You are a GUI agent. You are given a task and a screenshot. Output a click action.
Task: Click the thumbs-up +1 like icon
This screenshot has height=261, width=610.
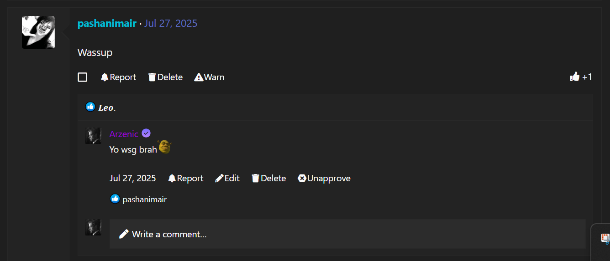[x=574, y=77]
